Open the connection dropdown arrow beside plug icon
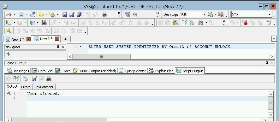Image resolution: width=279 pixels, height=122 pixels. pyautogui.click(x=14, y=15)
